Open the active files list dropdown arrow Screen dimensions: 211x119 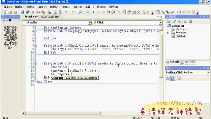pyautogui.click(x=158, y=17)
